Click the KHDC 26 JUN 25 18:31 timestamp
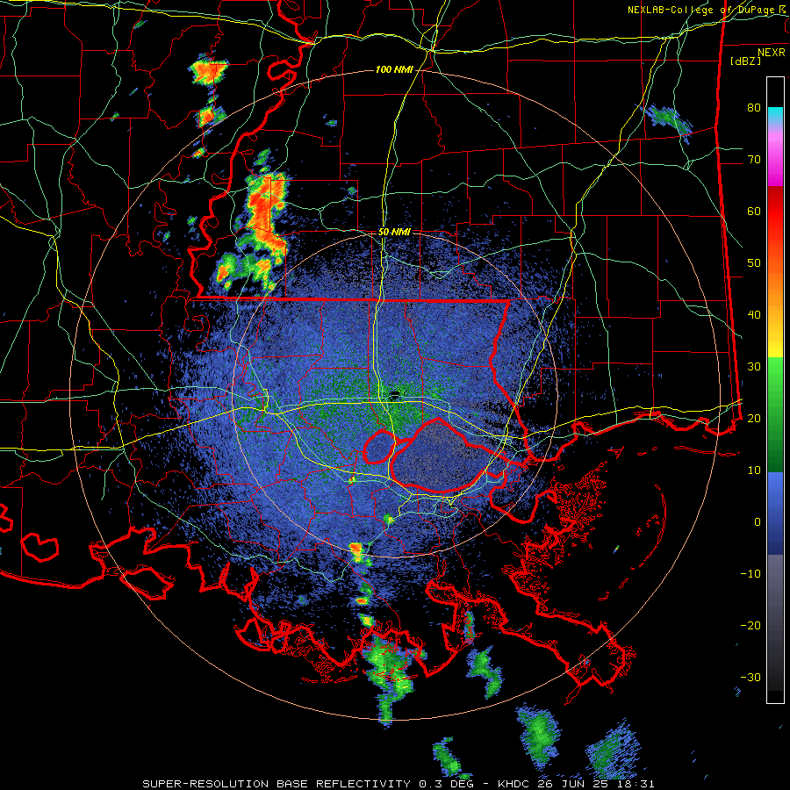The image size is (790, 790). [577, 784]
